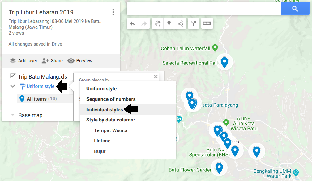Click the All items blue pin icon
This screenshot has width=312, height=181.
[22, 99]
